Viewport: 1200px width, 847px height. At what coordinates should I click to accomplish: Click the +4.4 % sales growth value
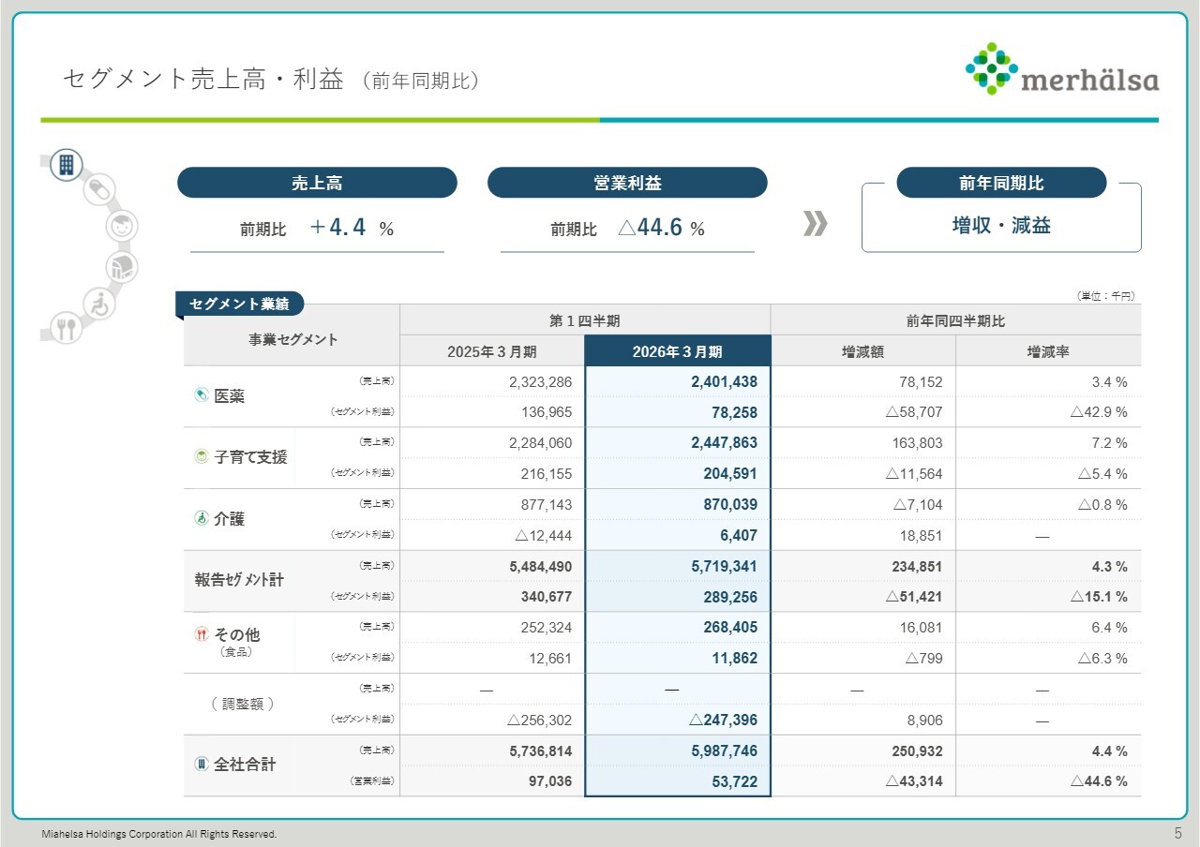pyautogui.click(x=352, y=228)
